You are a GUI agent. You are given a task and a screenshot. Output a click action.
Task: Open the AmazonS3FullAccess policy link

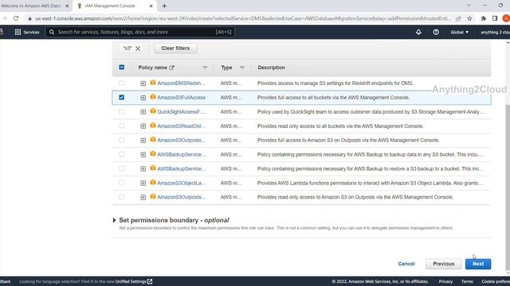[181, 98]
